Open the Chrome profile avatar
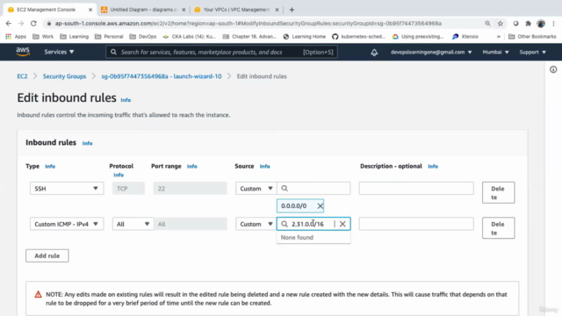This screenshot has height=316, width=562. (x=541, y=24)
